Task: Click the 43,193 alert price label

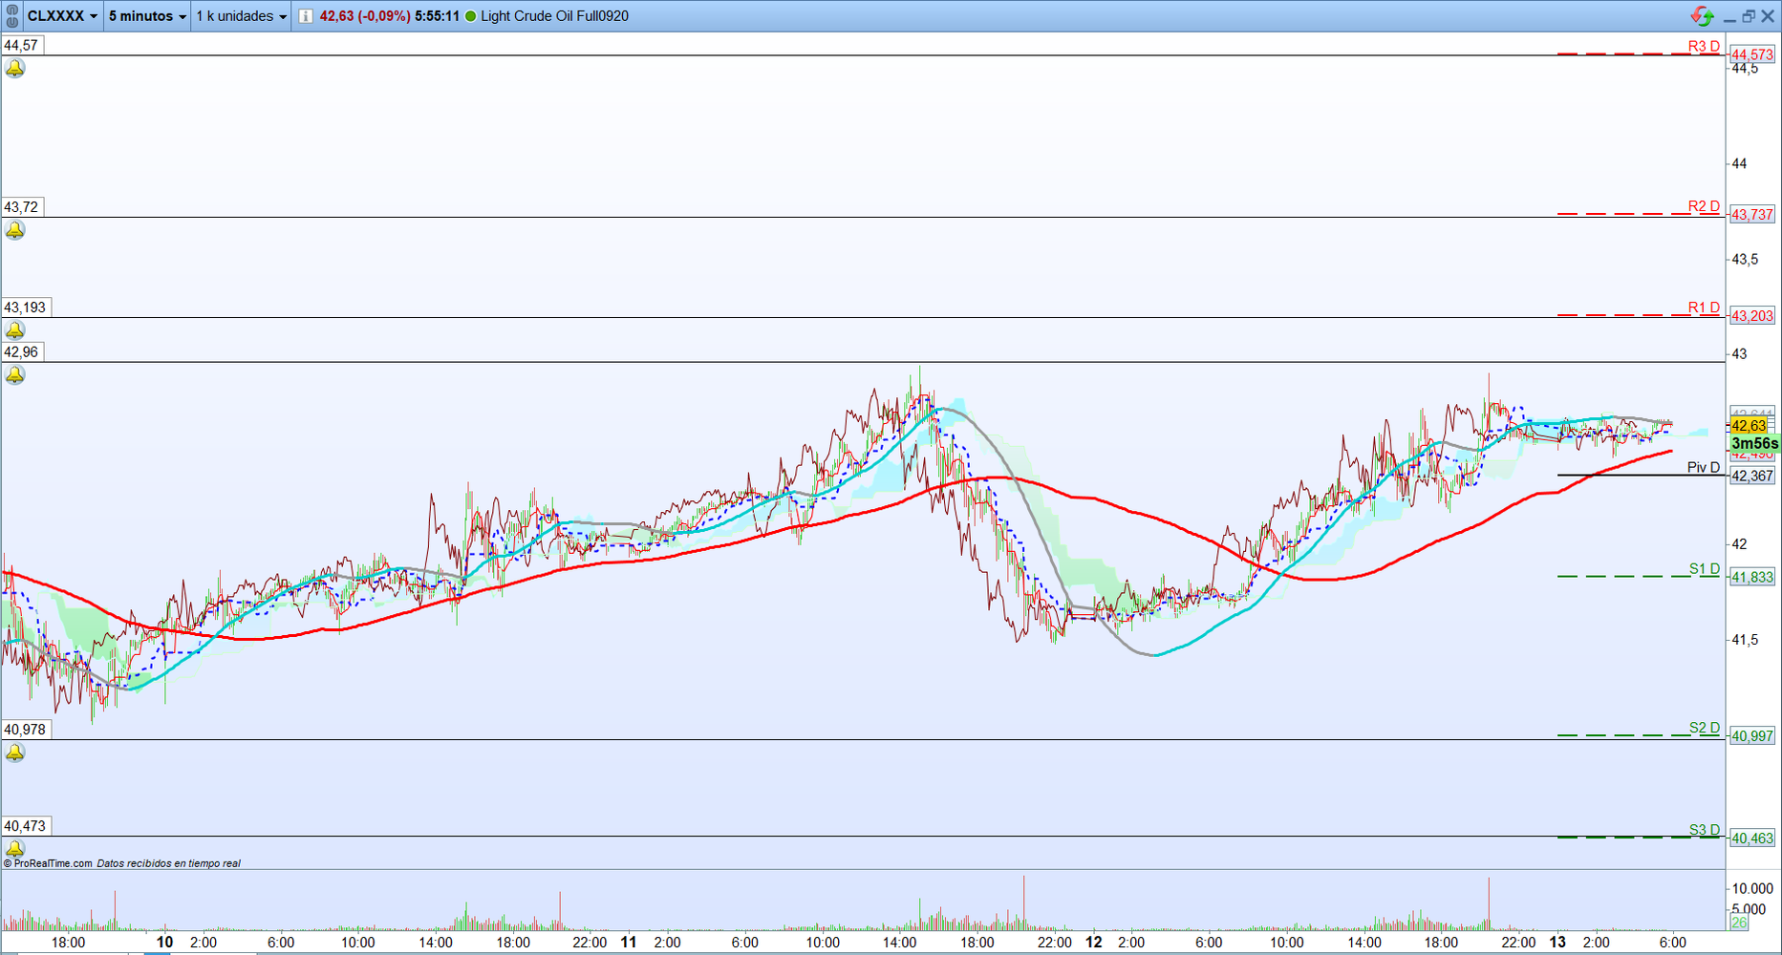Action: pyautogui.click(x=25, y=308)
